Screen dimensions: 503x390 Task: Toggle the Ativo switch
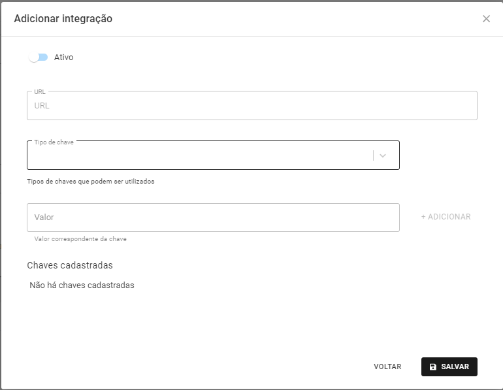pyautogui.click(x=38, y=57)
